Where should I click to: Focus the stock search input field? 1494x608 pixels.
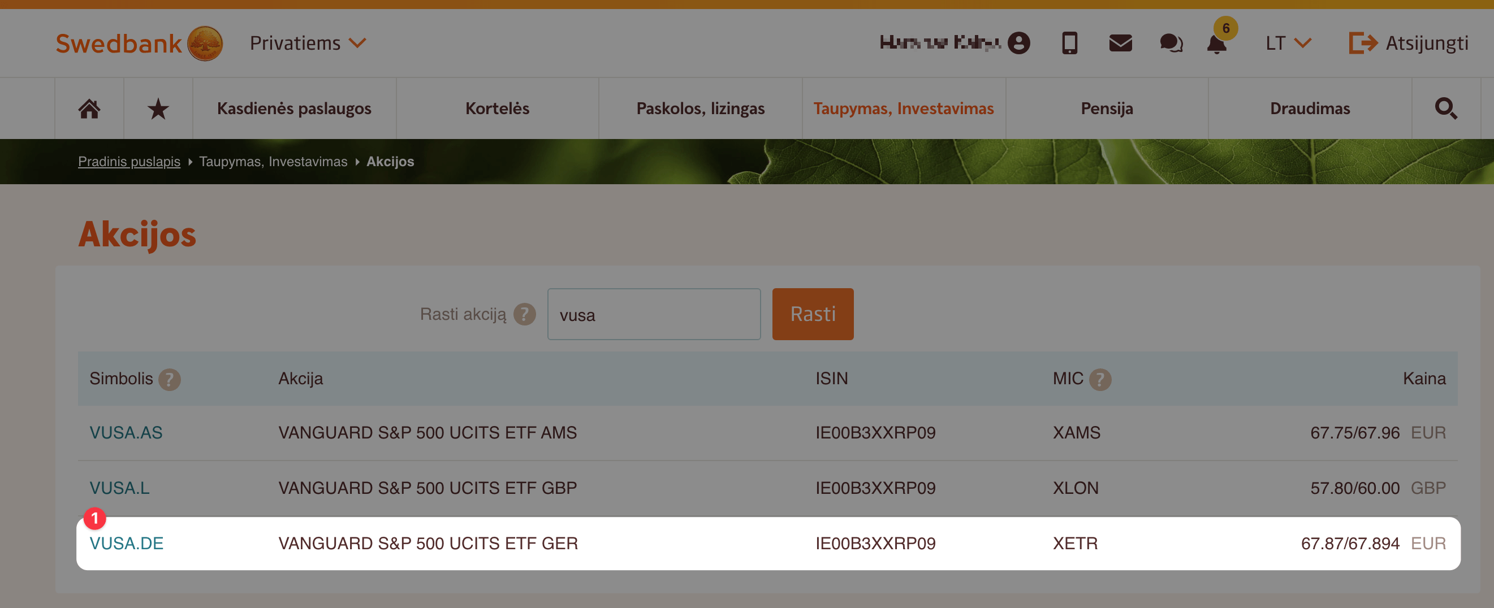[x=654, y=314]
